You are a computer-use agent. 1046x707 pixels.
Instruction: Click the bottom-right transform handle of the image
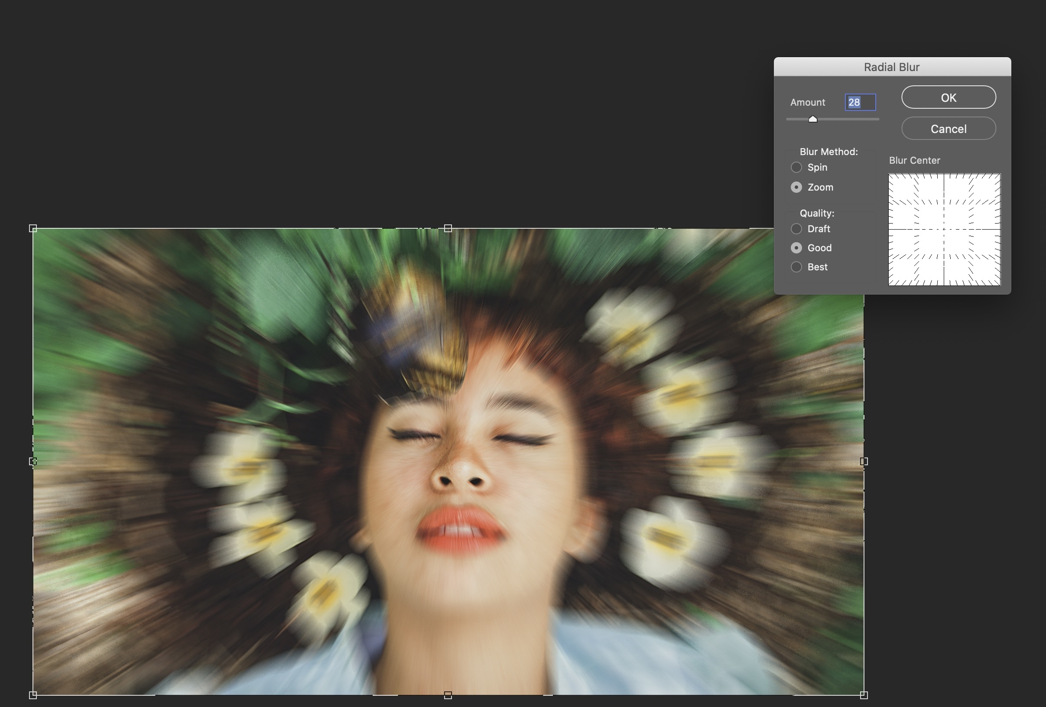click(x=864, y=695)
